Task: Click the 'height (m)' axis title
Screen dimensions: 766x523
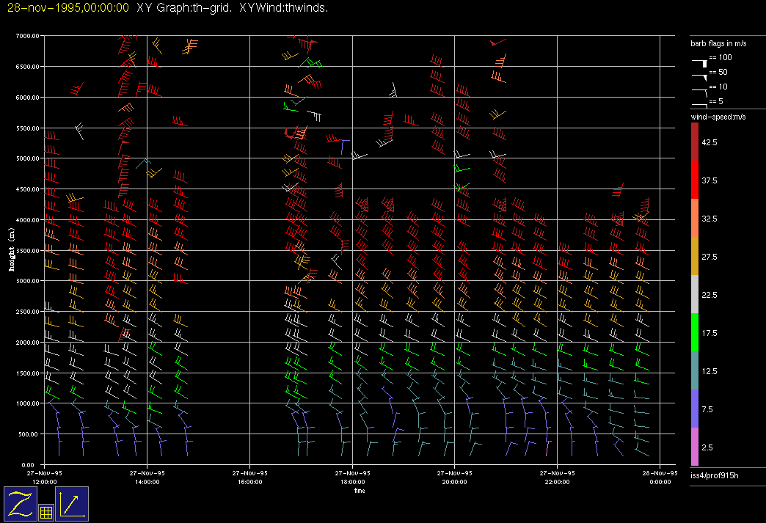Action: click(x=12, y=250)
